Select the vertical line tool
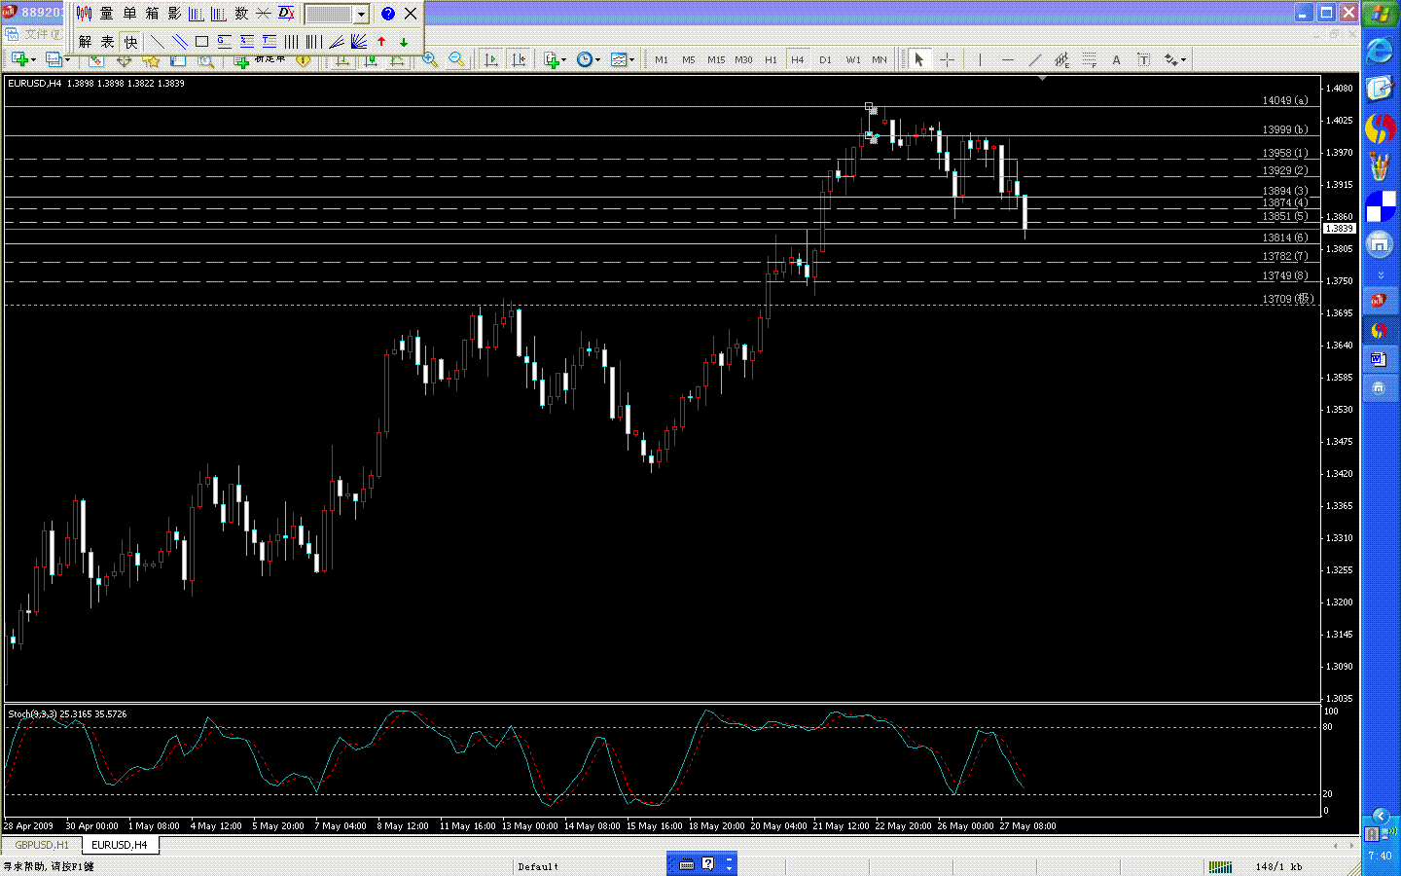Screen dimensions: 1401x876 click(x=980, y=60)
